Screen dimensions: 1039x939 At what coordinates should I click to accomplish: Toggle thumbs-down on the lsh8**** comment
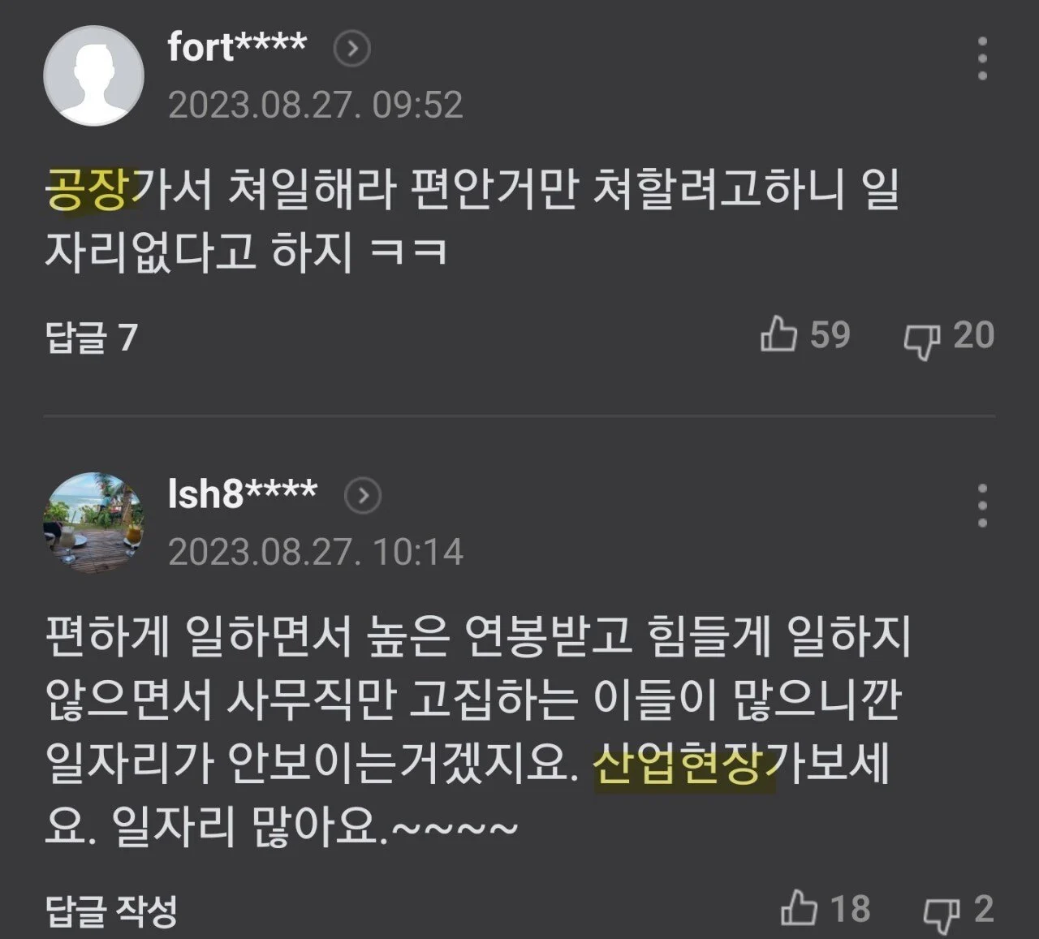(x=942, y=912)
